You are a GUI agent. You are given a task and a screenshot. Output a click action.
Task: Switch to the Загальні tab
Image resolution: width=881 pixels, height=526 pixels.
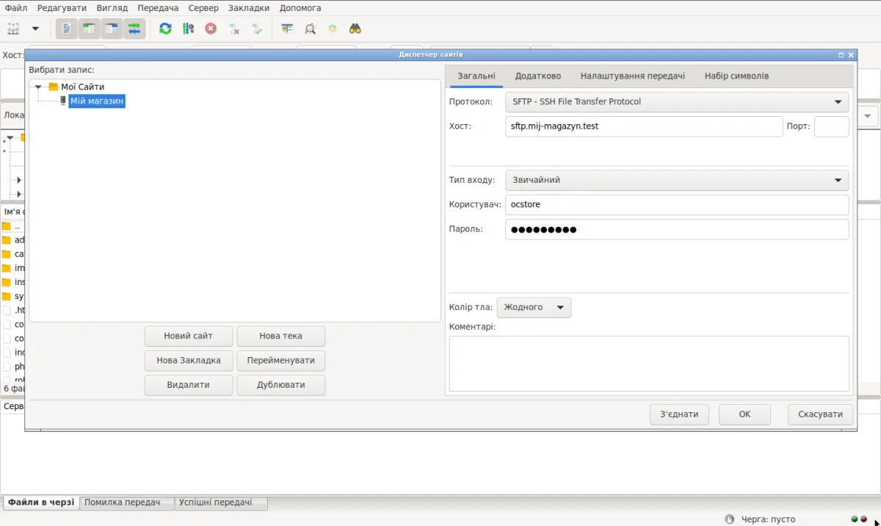tap(476, 76)
